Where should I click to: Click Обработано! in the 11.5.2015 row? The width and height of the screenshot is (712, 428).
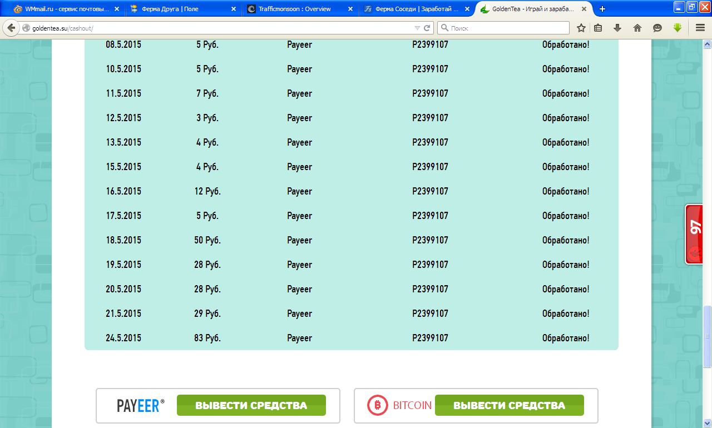pos(566,93)
